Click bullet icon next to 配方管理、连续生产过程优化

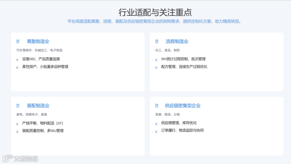tap(156, 68)
